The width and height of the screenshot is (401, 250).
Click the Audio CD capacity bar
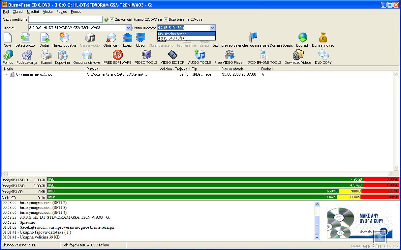[223, 197]
